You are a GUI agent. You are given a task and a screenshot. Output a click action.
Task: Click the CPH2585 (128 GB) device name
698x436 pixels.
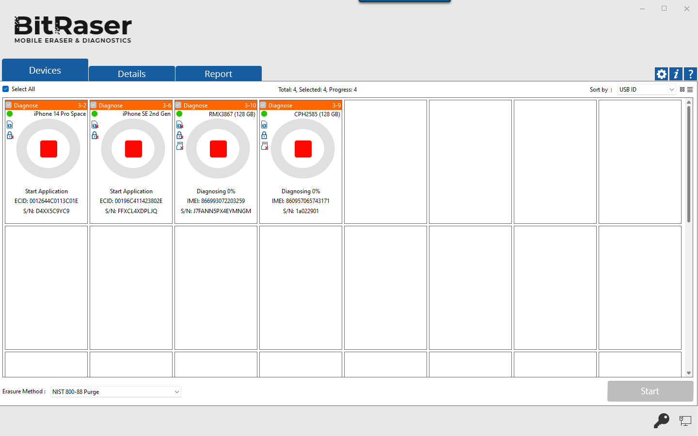(317, 114)
